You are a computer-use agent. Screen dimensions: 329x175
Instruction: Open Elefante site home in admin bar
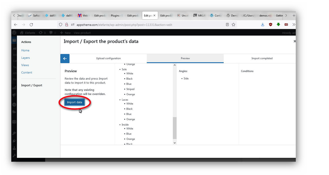28,33
